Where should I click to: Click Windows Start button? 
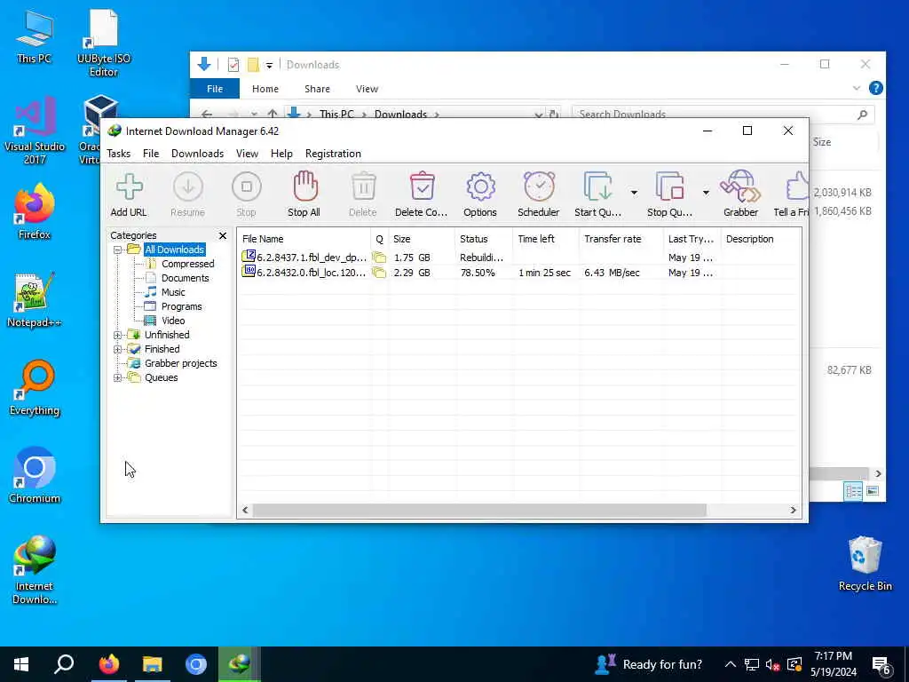[x=21, y=664]
